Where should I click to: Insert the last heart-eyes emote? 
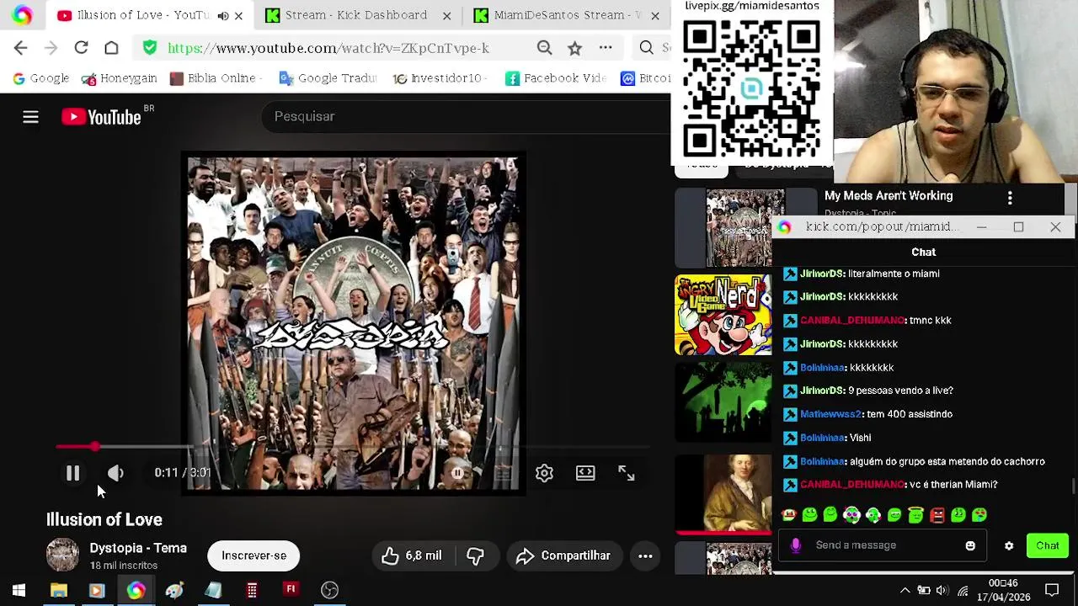tap(979, 514)
